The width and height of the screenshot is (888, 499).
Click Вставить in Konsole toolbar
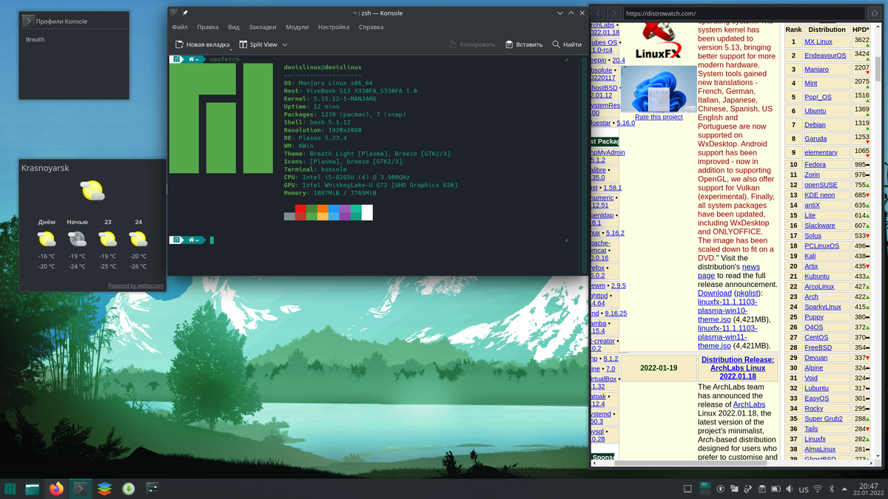pyautogui.click(x=524, y=44)
